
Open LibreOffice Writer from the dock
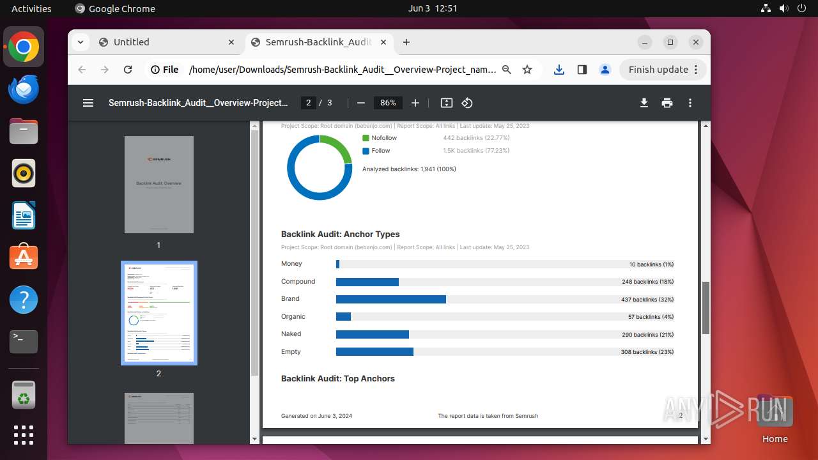click(24, 215)
